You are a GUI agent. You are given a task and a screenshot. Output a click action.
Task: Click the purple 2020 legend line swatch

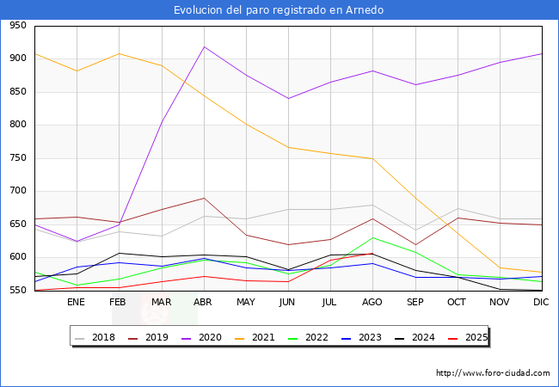189,337
